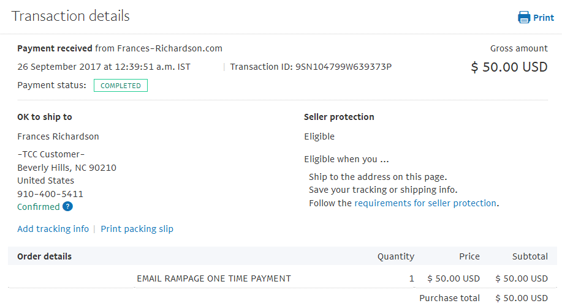The height and width of the screenshot is (306, 562).
Task: Click the Price column header
Action: [469, 256]
